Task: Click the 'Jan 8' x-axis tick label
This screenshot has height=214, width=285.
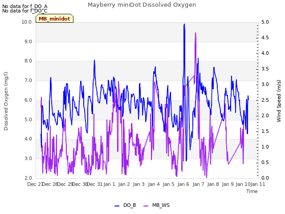Action: point(213,184)
